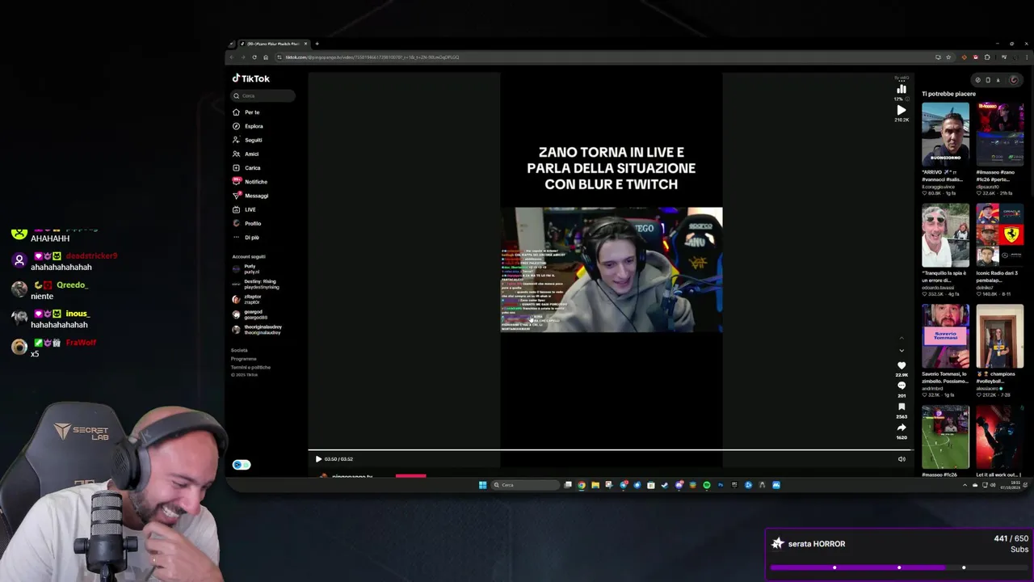Click the play count icon showing 210.2K
Screen dimensions: 1034x582
(902, 110)
